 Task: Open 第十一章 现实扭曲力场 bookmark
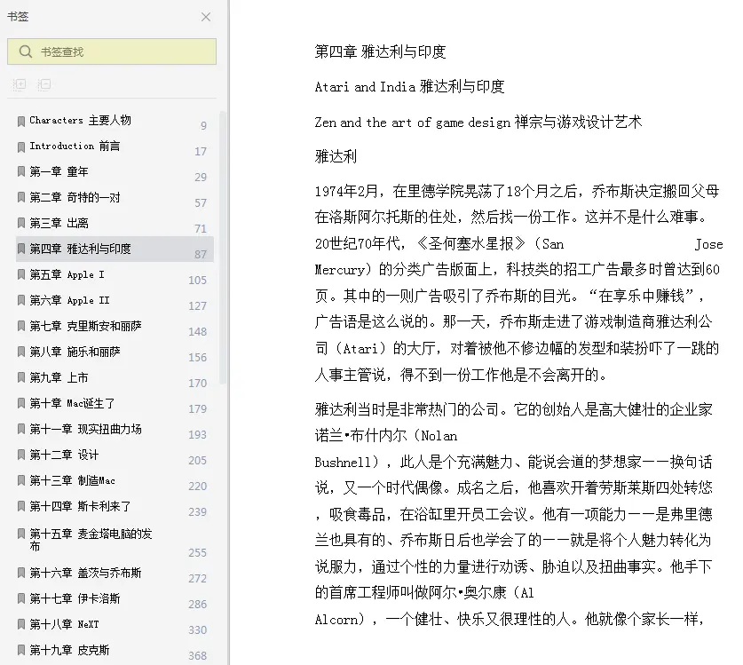(86, 429)
